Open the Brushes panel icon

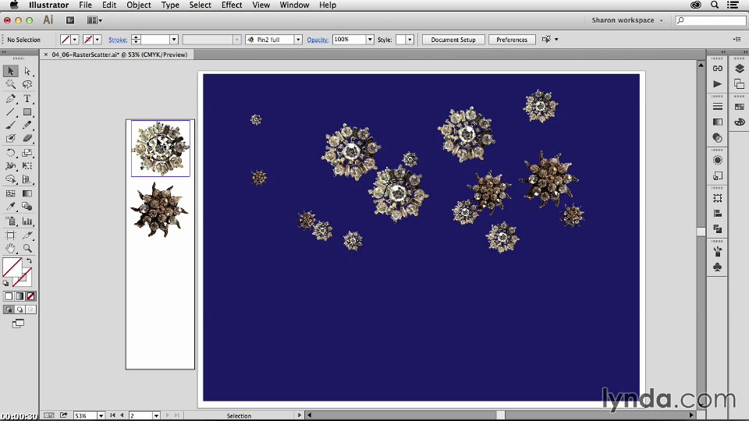pyautogui.click(x=717, y=252)
